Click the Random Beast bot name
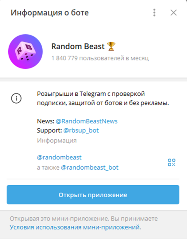 point(78,46)
